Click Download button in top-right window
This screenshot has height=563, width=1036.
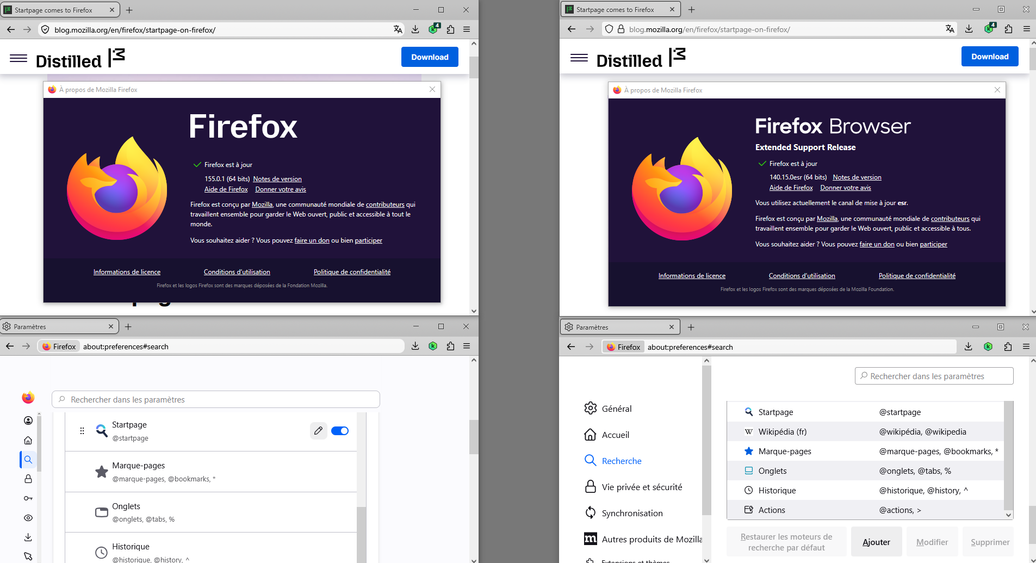[x=990, y=57]
